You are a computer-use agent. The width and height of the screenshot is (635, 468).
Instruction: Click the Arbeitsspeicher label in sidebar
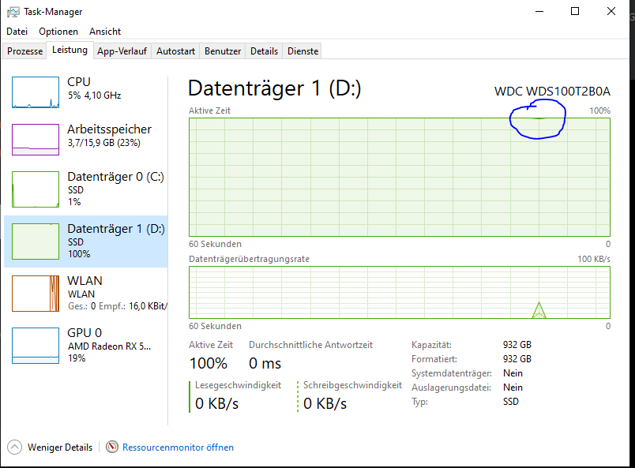(x=109, y=129)
